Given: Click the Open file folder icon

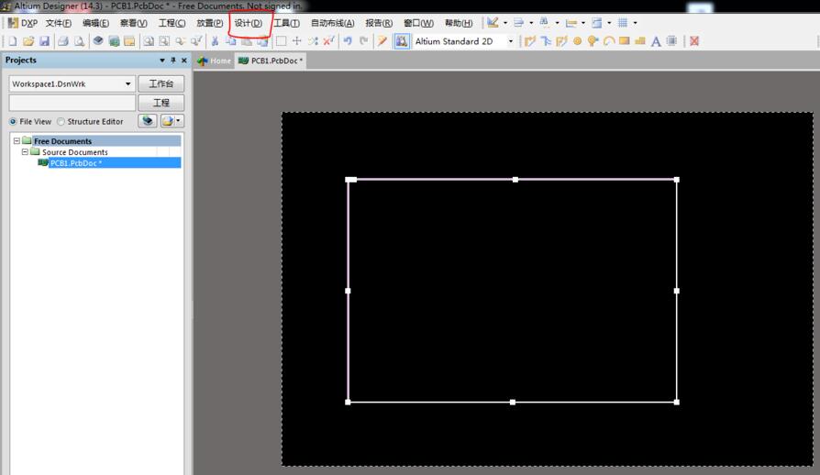Looking at the screenshot, I should [x=28, y=41].
